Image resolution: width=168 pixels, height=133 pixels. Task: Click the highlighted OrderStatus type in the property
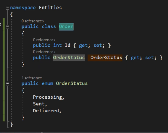click(x=69, y=58)
